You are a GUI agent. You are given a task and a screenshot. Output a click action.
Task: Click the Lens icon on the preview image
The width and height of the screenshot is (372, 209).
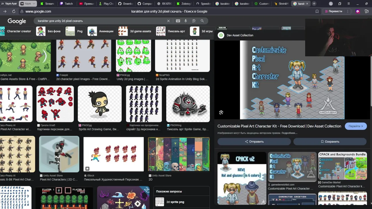pos(221,113)
